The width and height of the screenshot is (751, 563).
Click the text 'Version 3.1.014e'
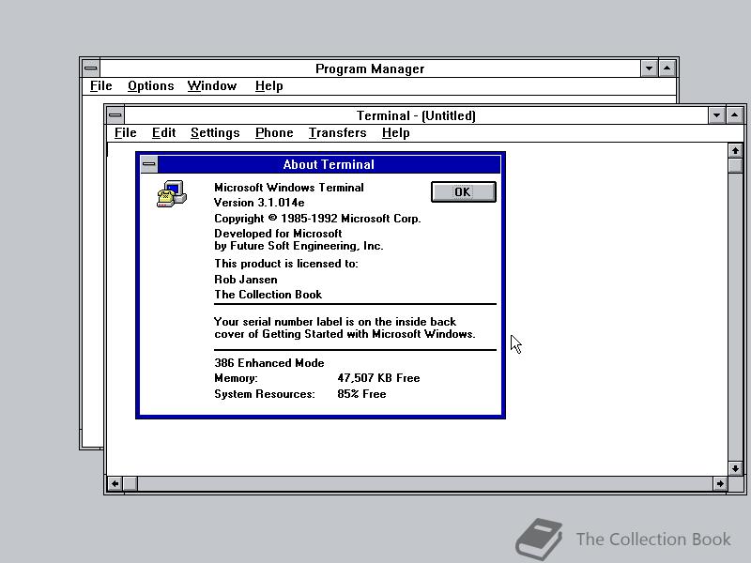259,203
